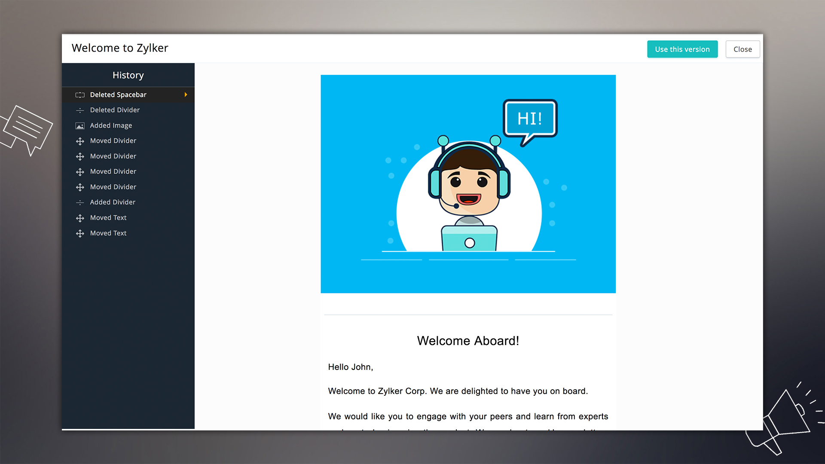
Task: Open the Added Image history entry
Action: [128, 125]
